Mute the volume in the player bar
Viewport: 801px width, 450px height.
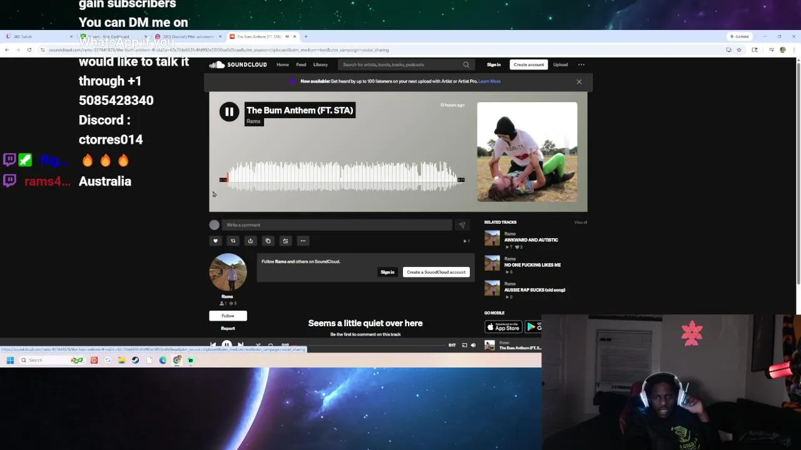pyautogui.click(x=473, y=345)
